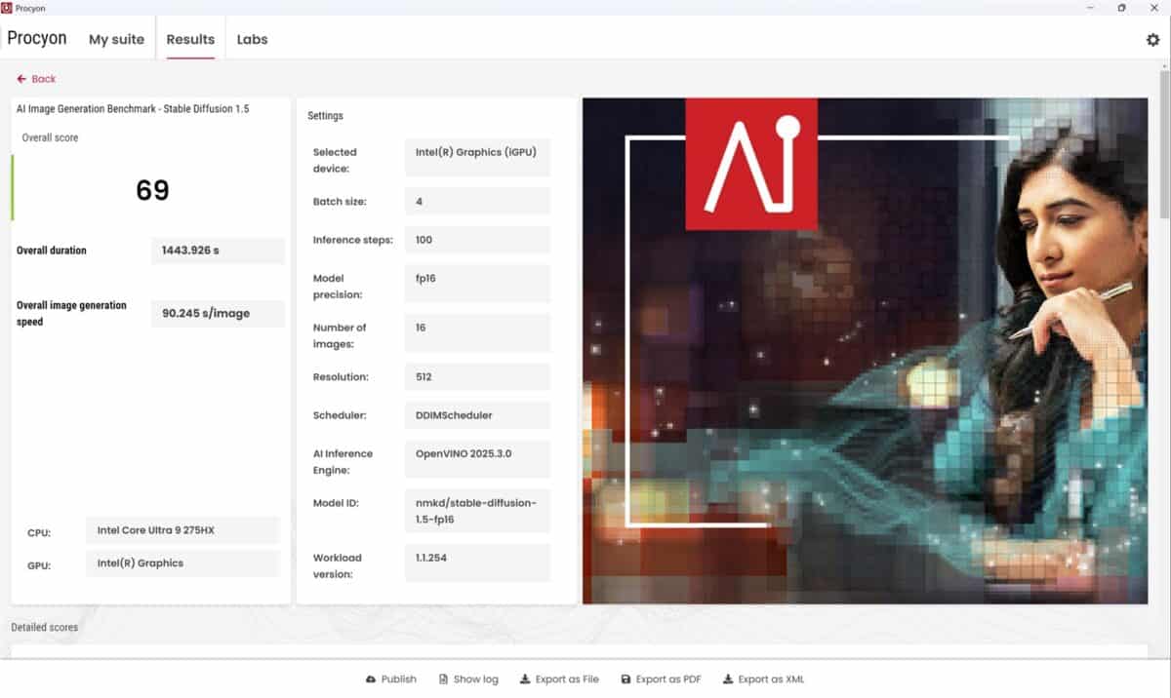The image size is (1171, 698).
Task: Select the Results tab
Action: point(190,40)
